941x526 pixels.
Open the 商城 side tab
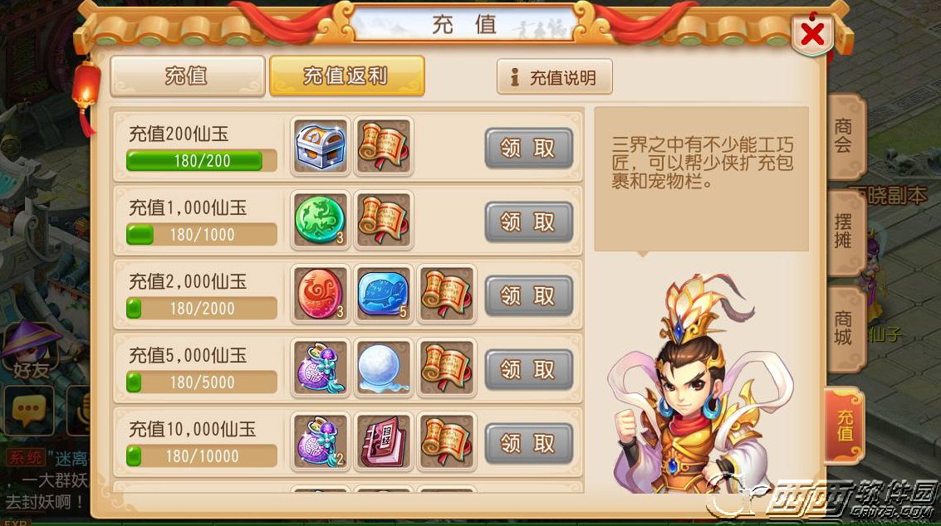click(x=845, y=328)
